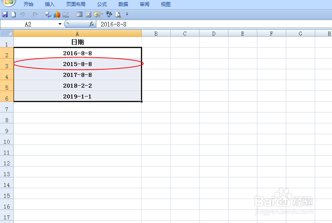Click the pencil highlight icon
Image resolution: width=332 pixels, height=223 pixels.
(x=66, y=14)
